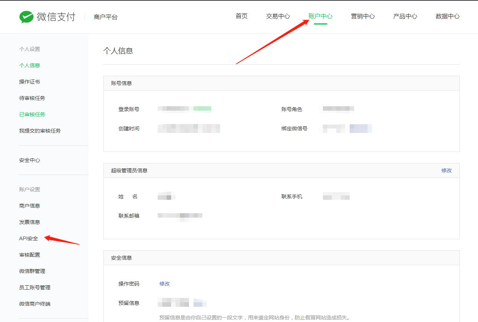This screenshot has height=322, width=478.
Task: Select the 账户中心 navigation item
Action: [321, 16]
